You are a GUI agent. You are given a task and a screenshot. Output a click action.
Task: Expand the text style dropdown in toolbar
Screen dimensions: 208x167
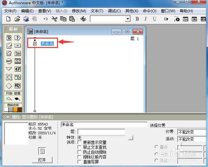click(128, 19)
